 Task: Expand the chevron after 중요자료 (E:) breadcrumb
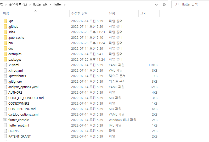point(30,4)
